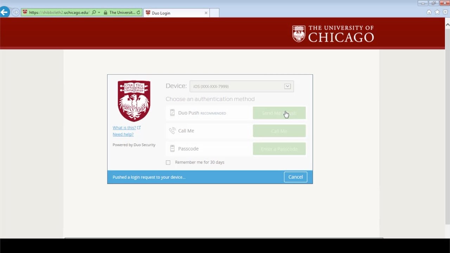Click the external link icon beside What is this?
This screenshot has width=450, height=253.
[x=139, y=128]
